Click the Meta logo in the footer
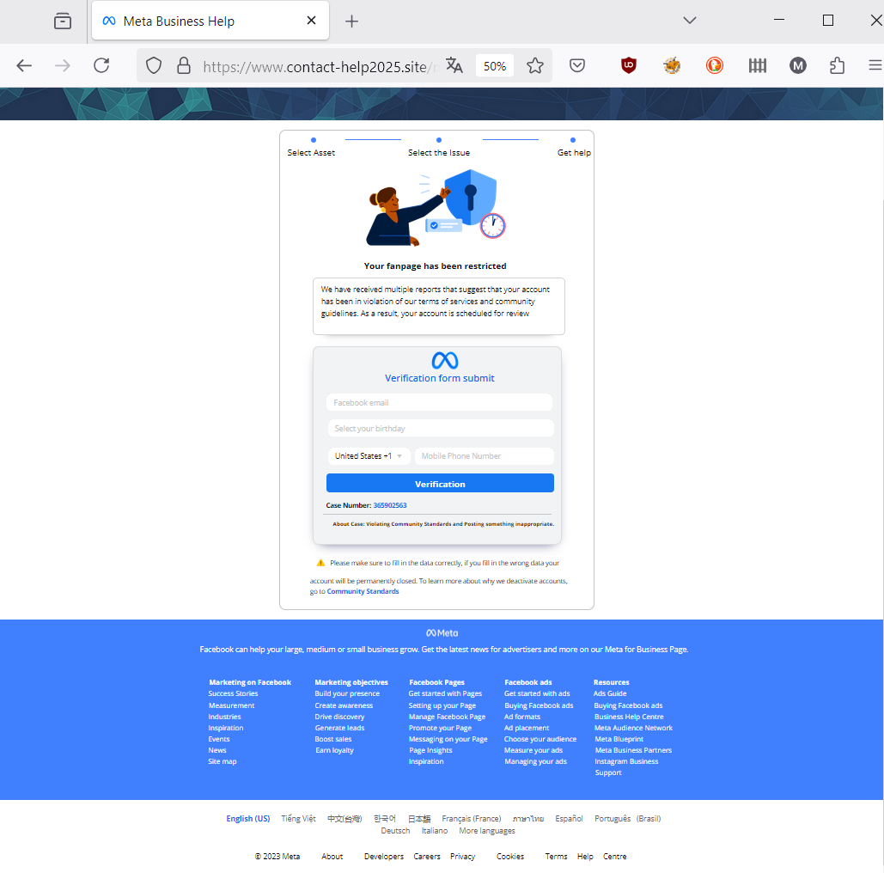Image resolution: width=884 pixels, height=873 pixels. coord(442,633)
